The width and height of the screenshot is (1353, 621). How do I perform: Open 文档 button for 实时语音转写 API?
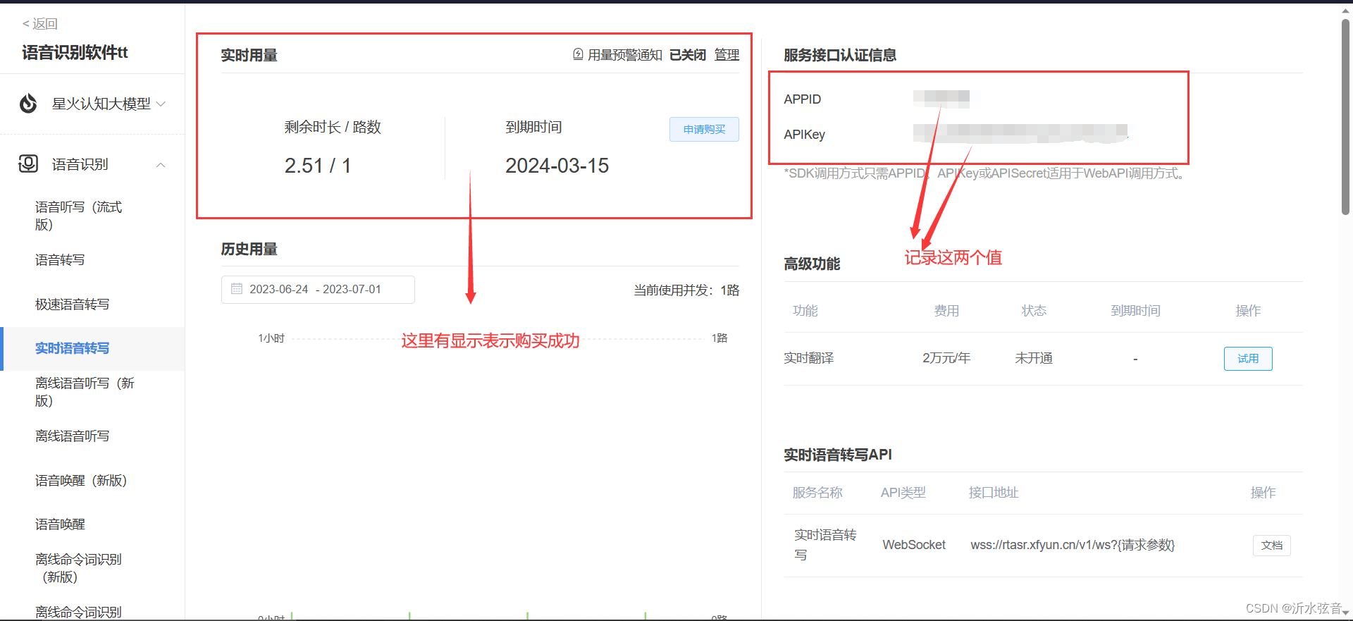pyautogui.click(x=1272, y=546)
